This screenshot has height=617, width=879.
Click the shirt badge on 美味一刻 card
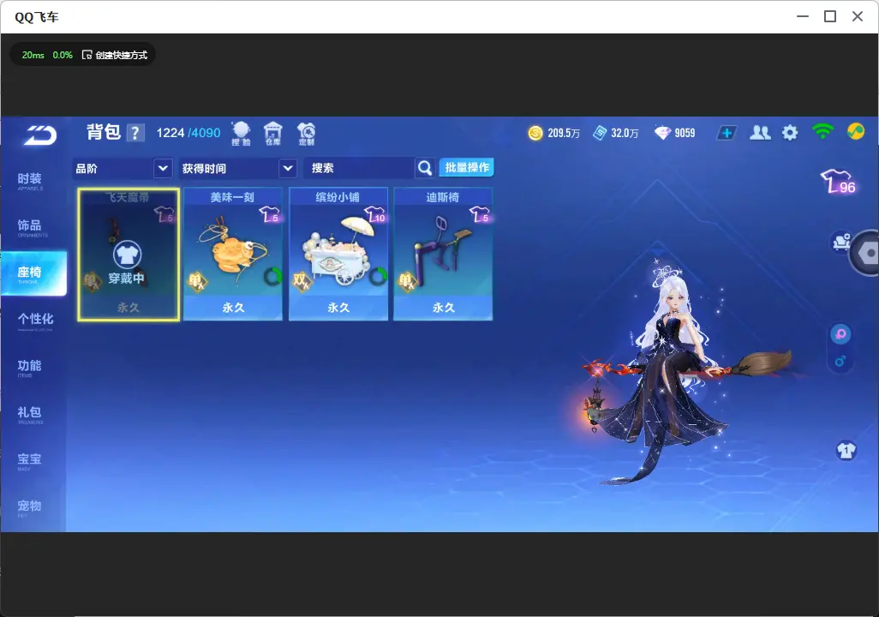point(269,214)
